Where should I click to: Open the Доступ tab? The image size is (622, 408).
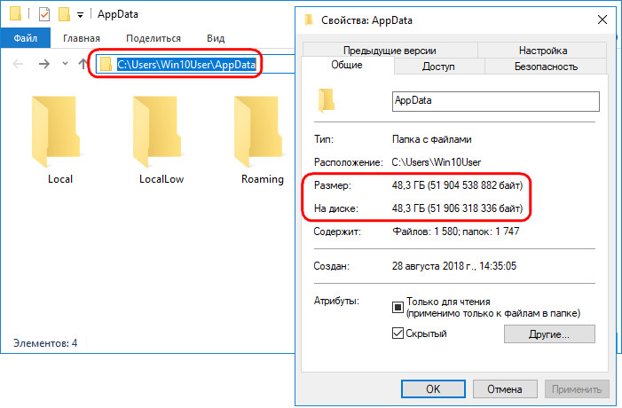tap(438, 67)
